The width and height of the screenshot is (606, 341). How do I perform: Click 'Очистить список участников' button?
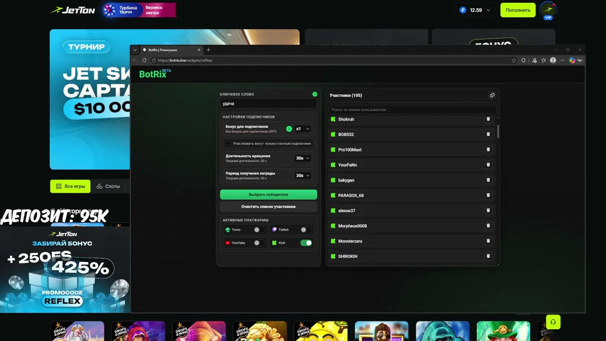268,206
